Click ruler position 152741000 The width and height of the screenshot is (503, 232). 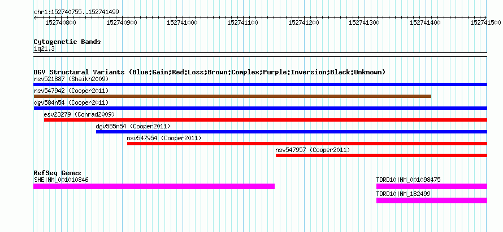183,23
